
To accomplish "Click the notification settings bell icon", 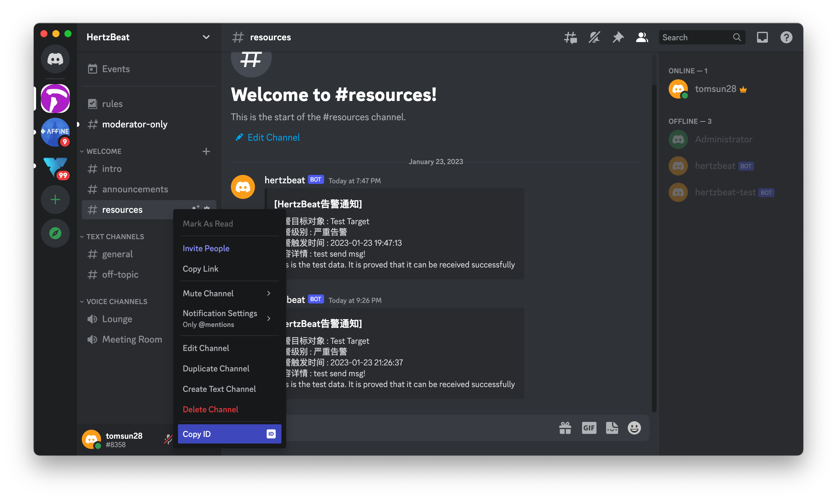I will (594, 37).
